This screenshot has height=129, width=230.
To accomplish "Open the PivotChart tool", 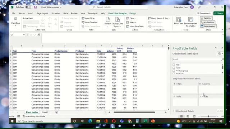I will (179, 21).
